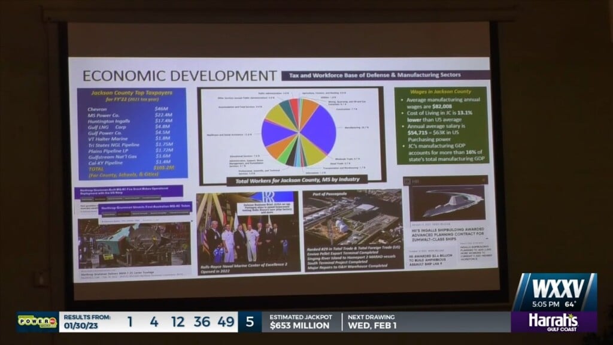Click the 'Plains Pipeline LP' row
The width and height of the screenshot is (613, 345).
point(130,150)
